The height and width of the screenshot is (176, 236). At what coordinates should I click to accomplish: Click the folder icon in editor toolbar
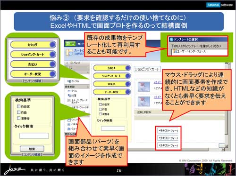79,44
